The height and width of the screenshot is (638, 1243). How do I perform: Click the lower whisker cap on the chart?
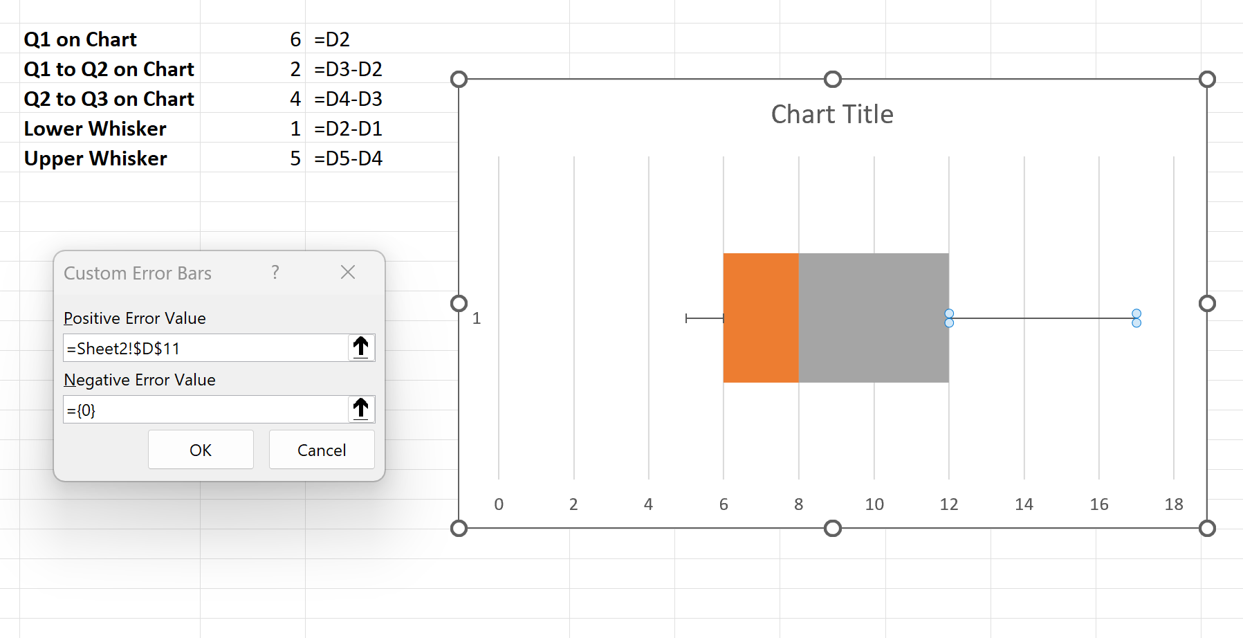(x=687, y=318)
